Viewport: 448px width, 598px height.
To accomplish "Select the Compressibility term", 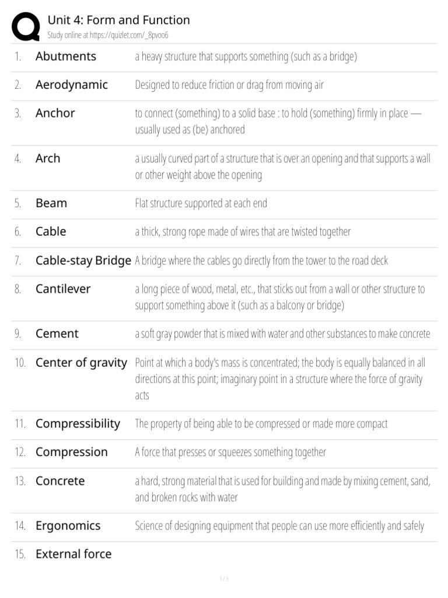I will (78, 424).
